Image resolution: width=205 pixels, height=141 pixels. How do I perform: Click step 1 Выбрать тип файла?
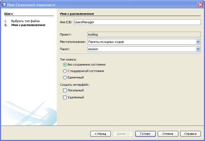click(25, 21)
